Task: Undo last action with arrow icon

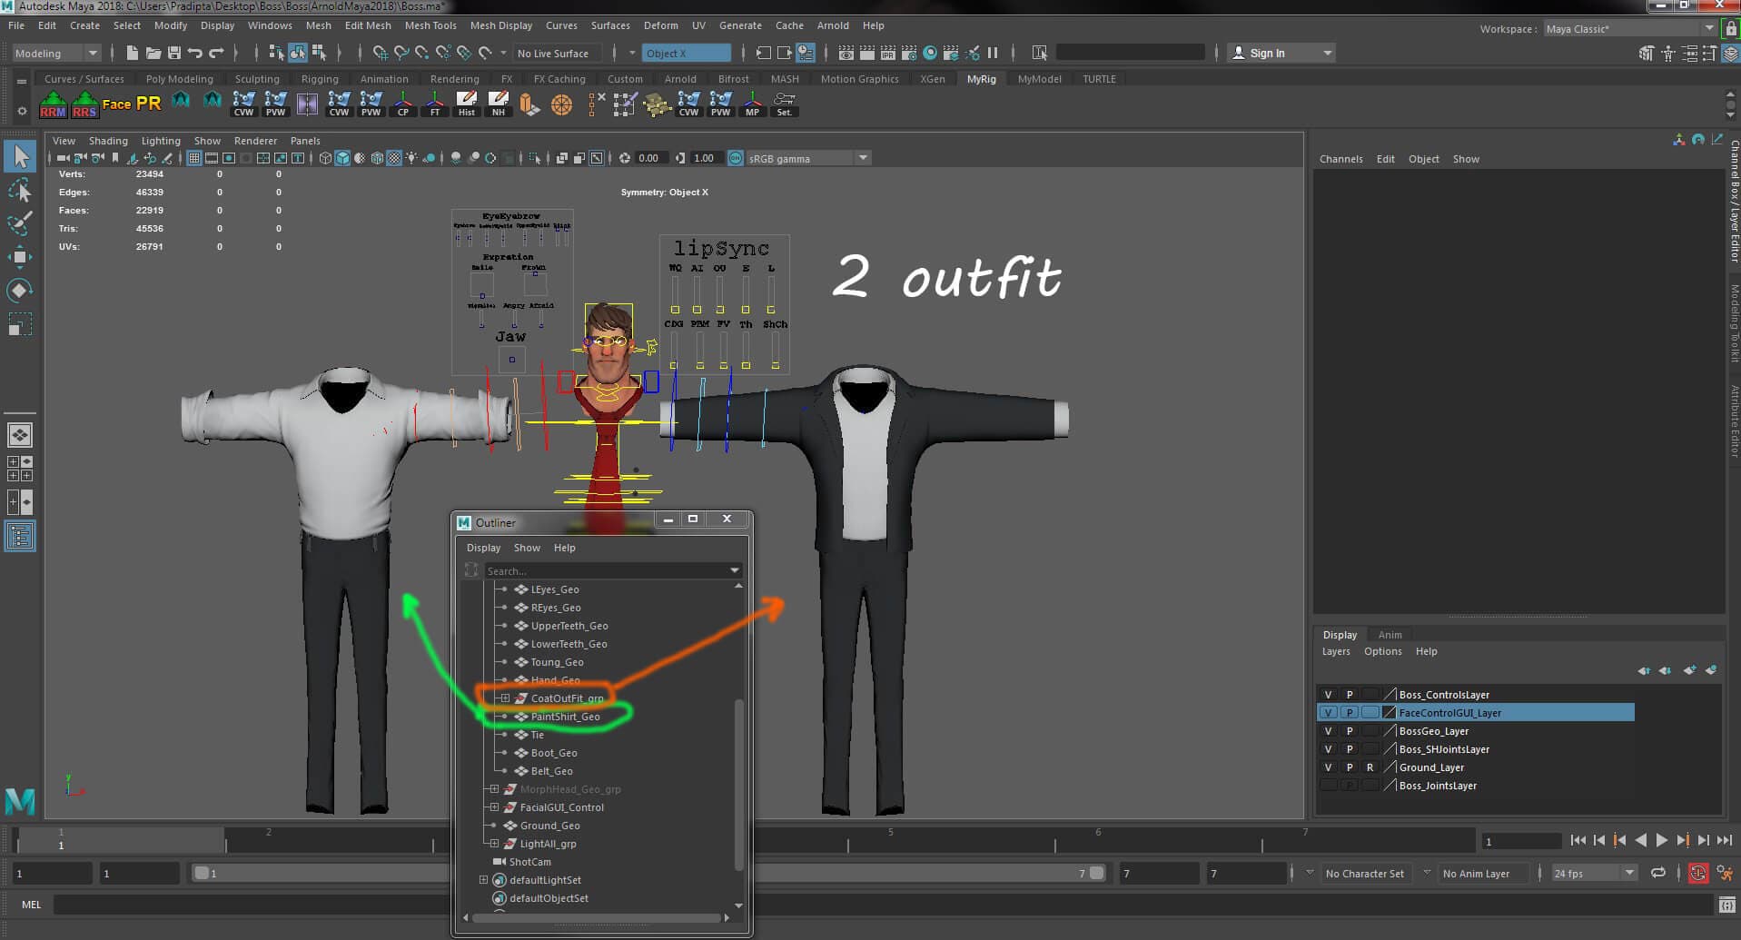Action: [195, 53]
